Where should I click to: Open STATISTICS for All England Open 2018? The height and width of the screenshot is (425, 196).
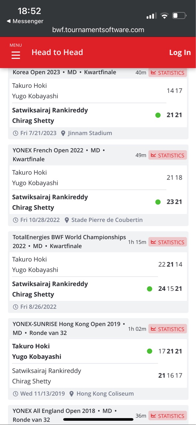point(168,416)
